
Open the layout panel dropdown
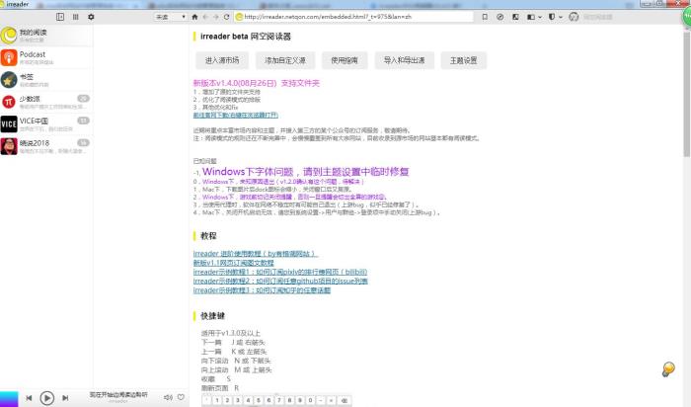[534, 17]
